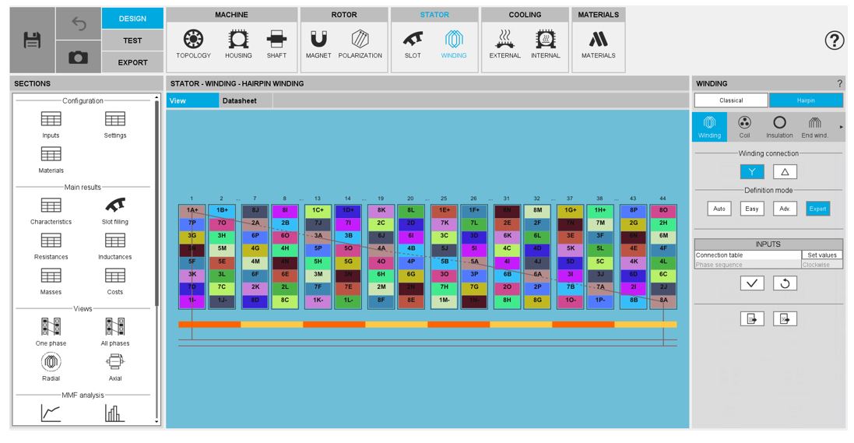This screenshot has width=854, height=443.
Task: Select the Housing icon
Action: coord(237,44)
